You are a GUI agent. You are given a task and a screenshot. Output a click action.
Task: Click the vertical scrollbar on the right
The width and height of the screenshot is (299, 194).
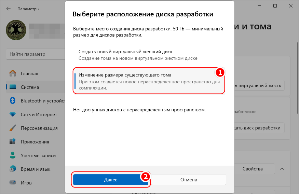(298, 78)
